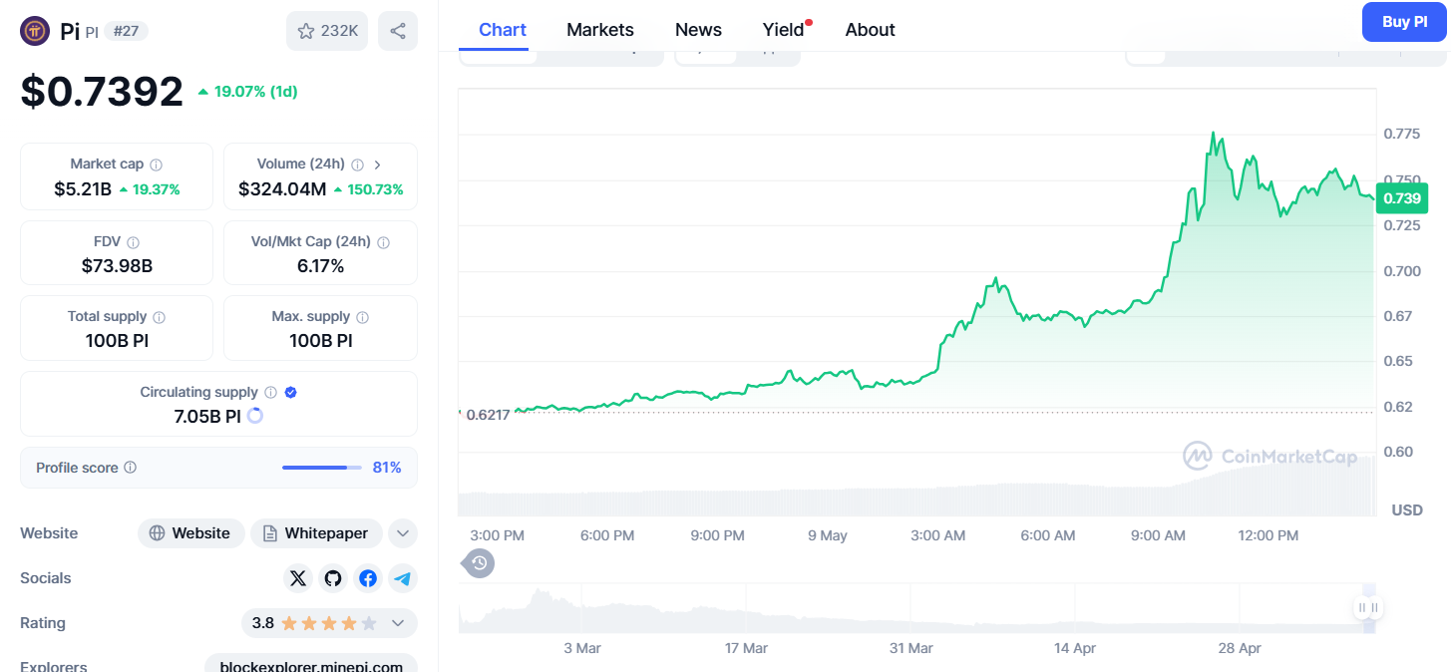Click the 0.775 price axis label
Viewport: 1451px width, 672px height.
tap(1402, 134)
